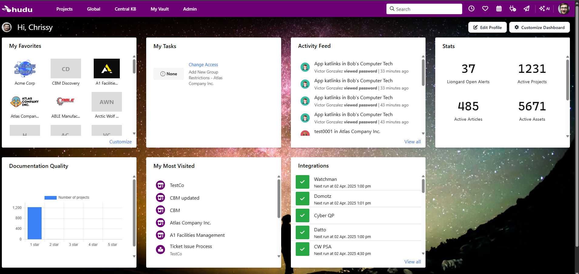Viewport: 579px width, 274px height.
Task: Click View all in Integrations
Action: coord(412,262)
